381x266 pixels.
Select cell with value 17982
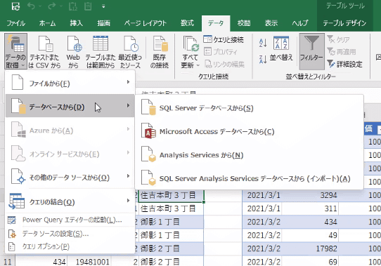[310, 248]
